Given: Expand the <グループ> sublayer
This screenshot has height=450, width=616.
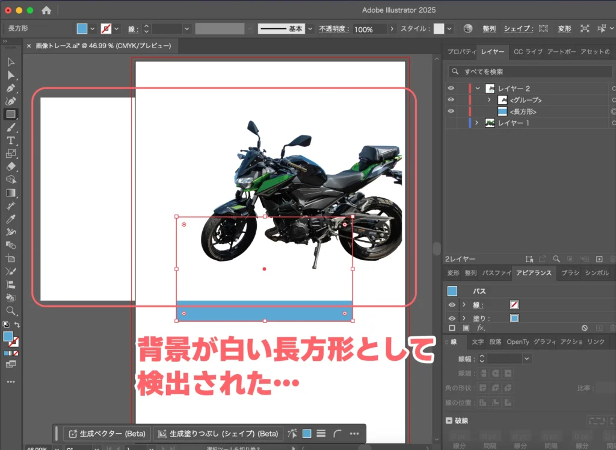Looking at the screenshot, I should point(489,100).
